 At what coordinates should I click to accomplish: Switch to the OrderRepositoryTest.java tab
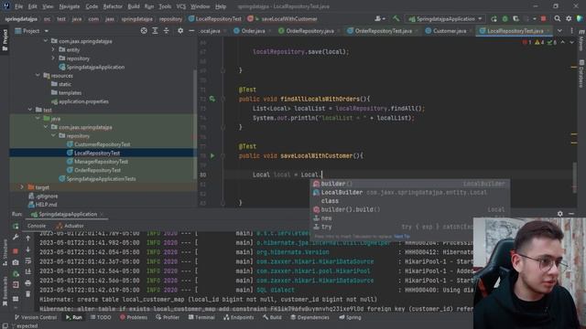point(380,31)
